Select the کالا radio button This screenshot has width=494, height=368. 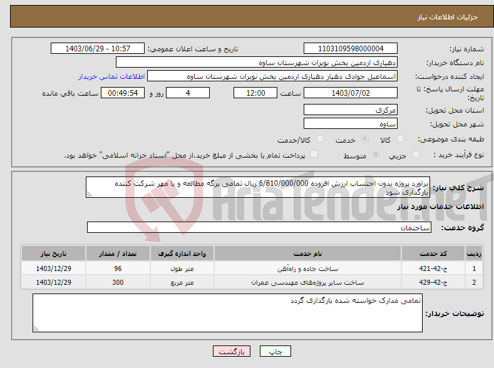pyautogui.click(x=400, y=139)
